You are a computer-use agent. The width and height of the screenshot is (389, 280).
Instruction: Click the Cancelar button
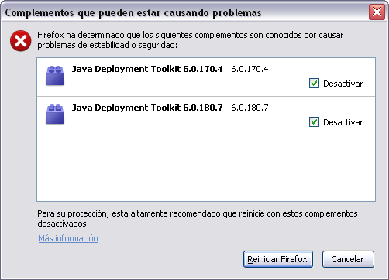[348, 259]
